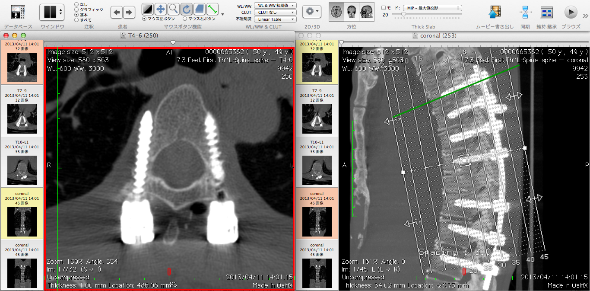Switch to sagittal orientation view
The width and height of the screenshot is (590, 291).
click(367, 12)
